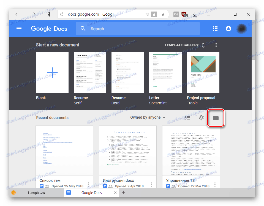Click the Yandex home button
The width and height of the screenshot is (264, 206).
click(x=49, y=15)
